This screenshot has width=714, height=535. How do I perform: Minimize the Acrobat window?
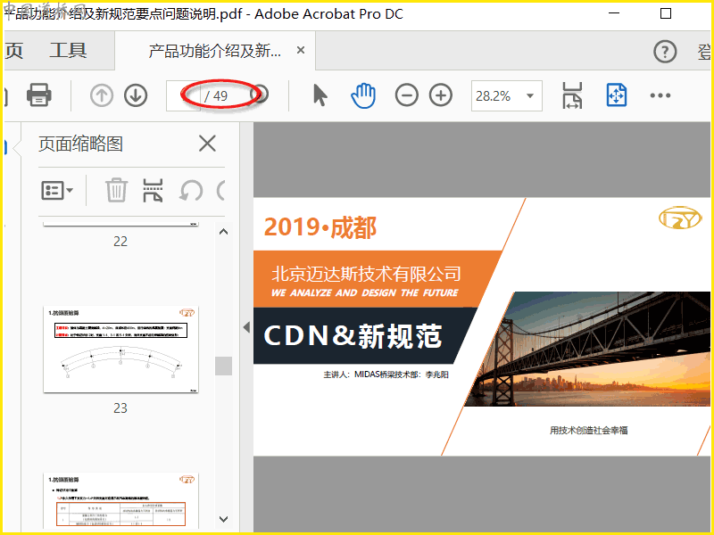[614, 13]
